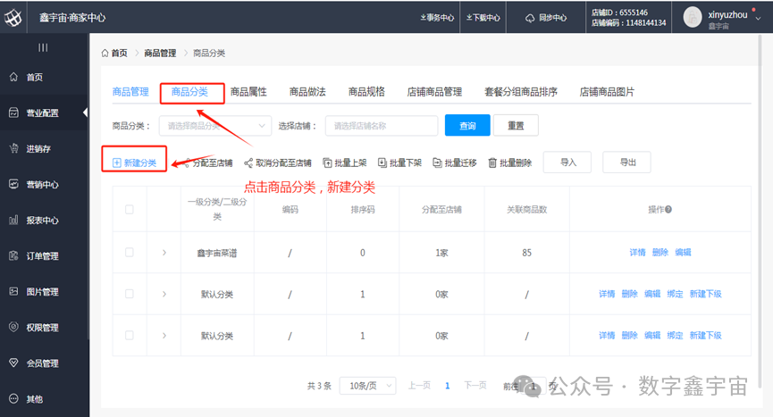
Task: Click the 权限管理 sidebar icon
Action: [x=13, y=327]
